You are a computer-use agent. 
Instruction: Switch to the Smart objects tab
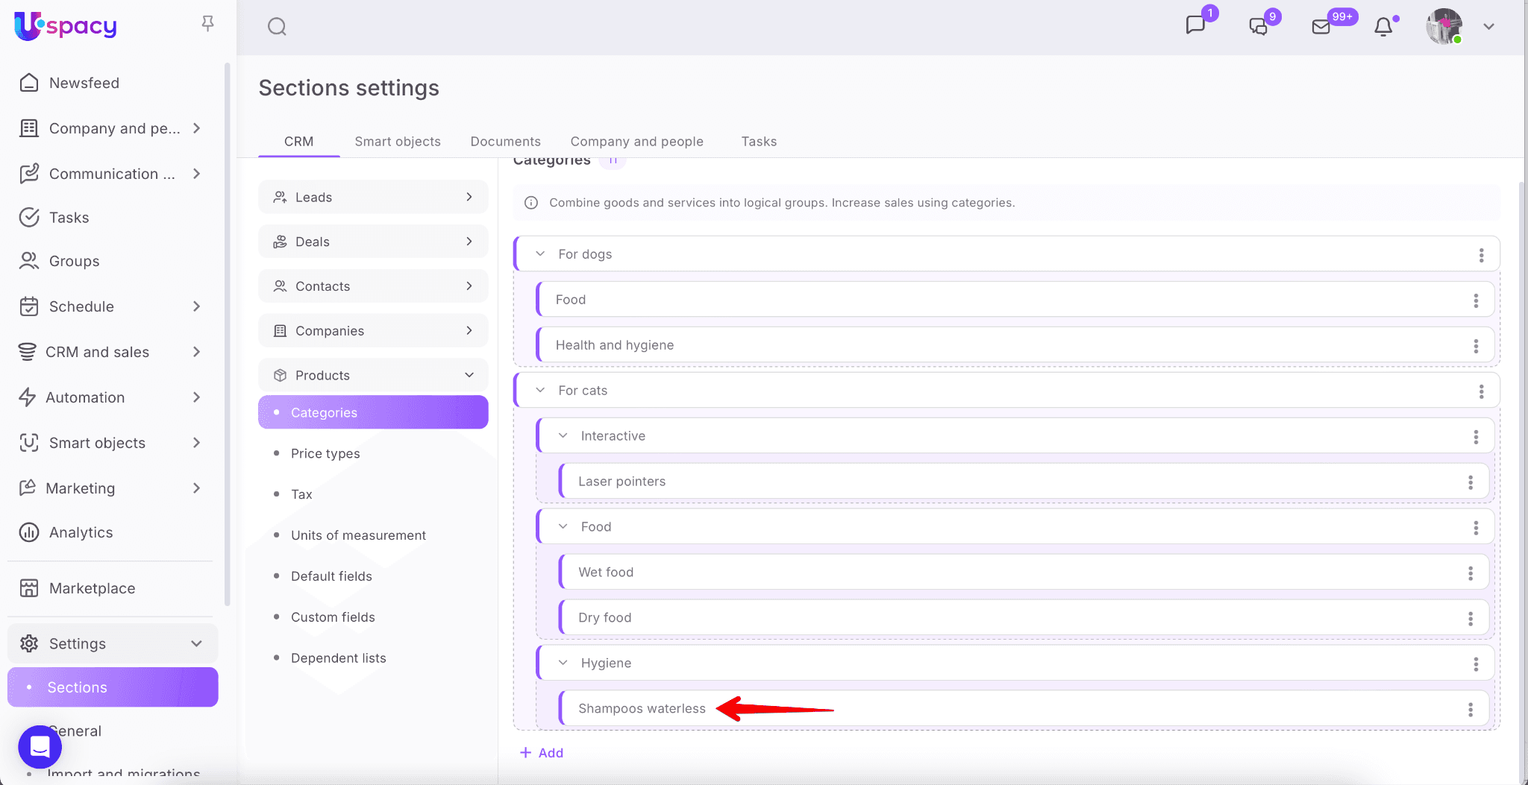pyautogui.click(x=397, y=142)
